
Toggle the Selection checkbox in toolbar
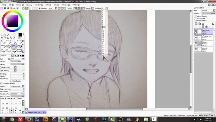pos(40,8)
